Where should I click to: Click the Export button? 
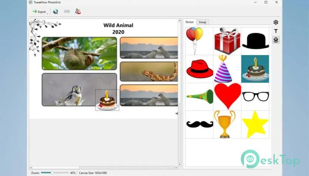pyautogui.click(x=39, y=11)
